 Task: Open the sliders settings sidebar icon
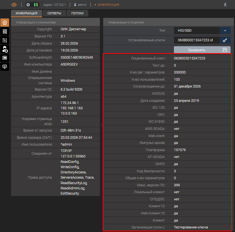(x=5, y=40)
